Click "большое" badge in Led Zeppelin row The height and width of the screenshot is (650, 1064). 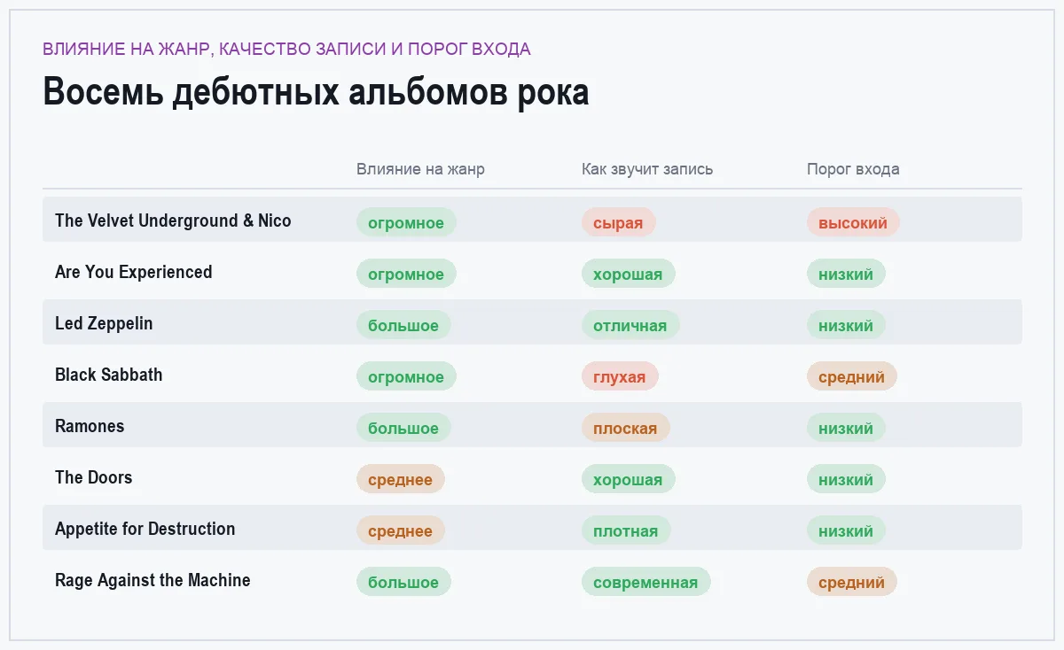(x=403, y=325)
